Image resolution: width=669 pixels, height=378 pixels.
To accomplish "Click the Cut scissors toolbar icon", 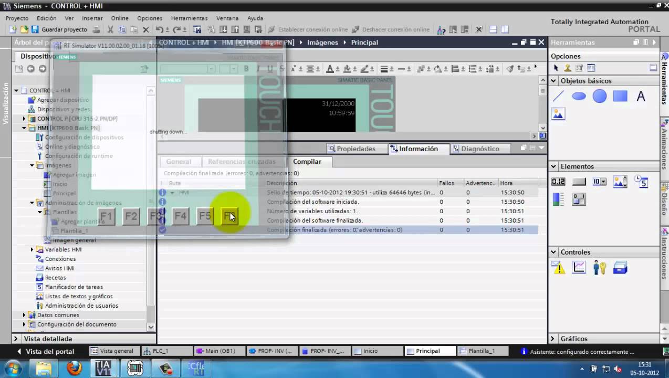I will click(110, 29).
